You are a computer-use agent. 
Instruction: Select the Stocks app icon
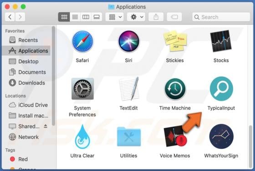tap(221, 41)
